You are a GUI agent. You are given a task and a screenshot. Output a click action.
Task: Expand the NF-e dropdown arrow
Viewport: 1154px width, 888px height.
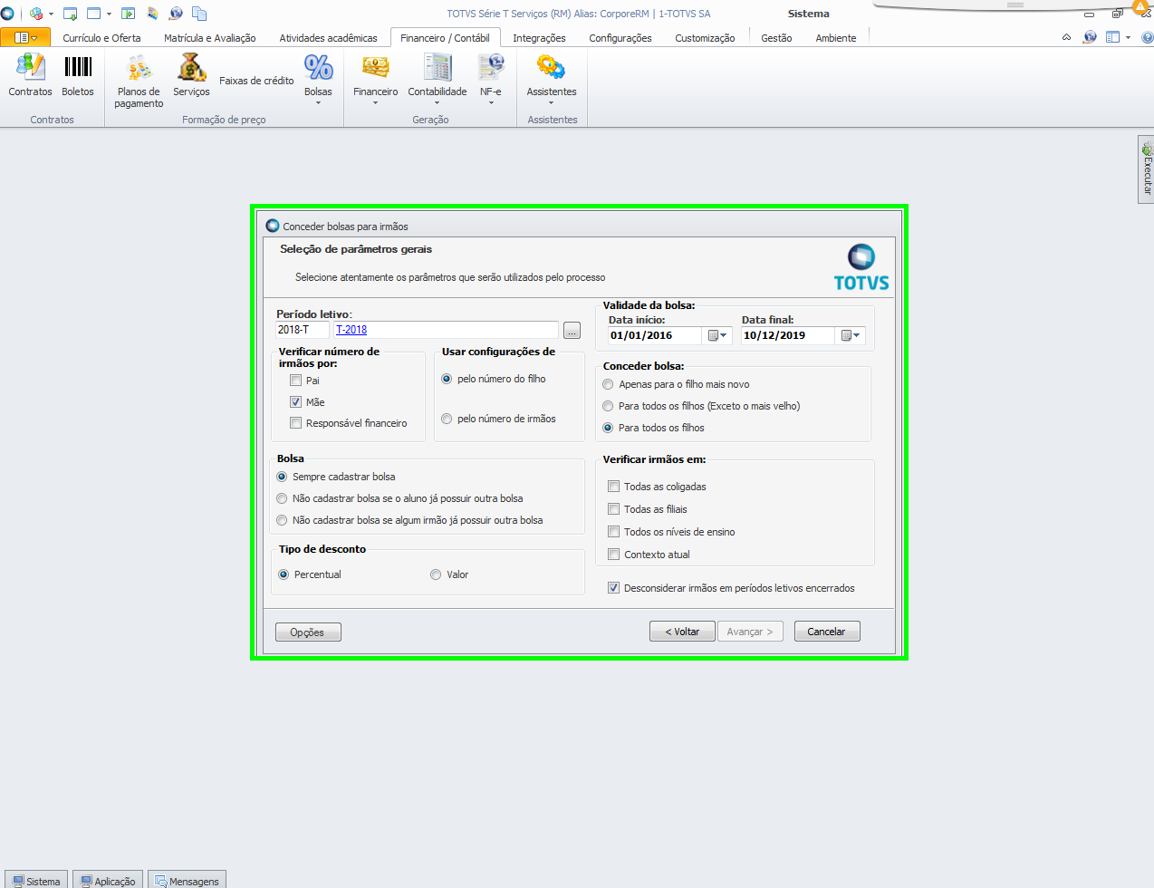pos(491,103)
